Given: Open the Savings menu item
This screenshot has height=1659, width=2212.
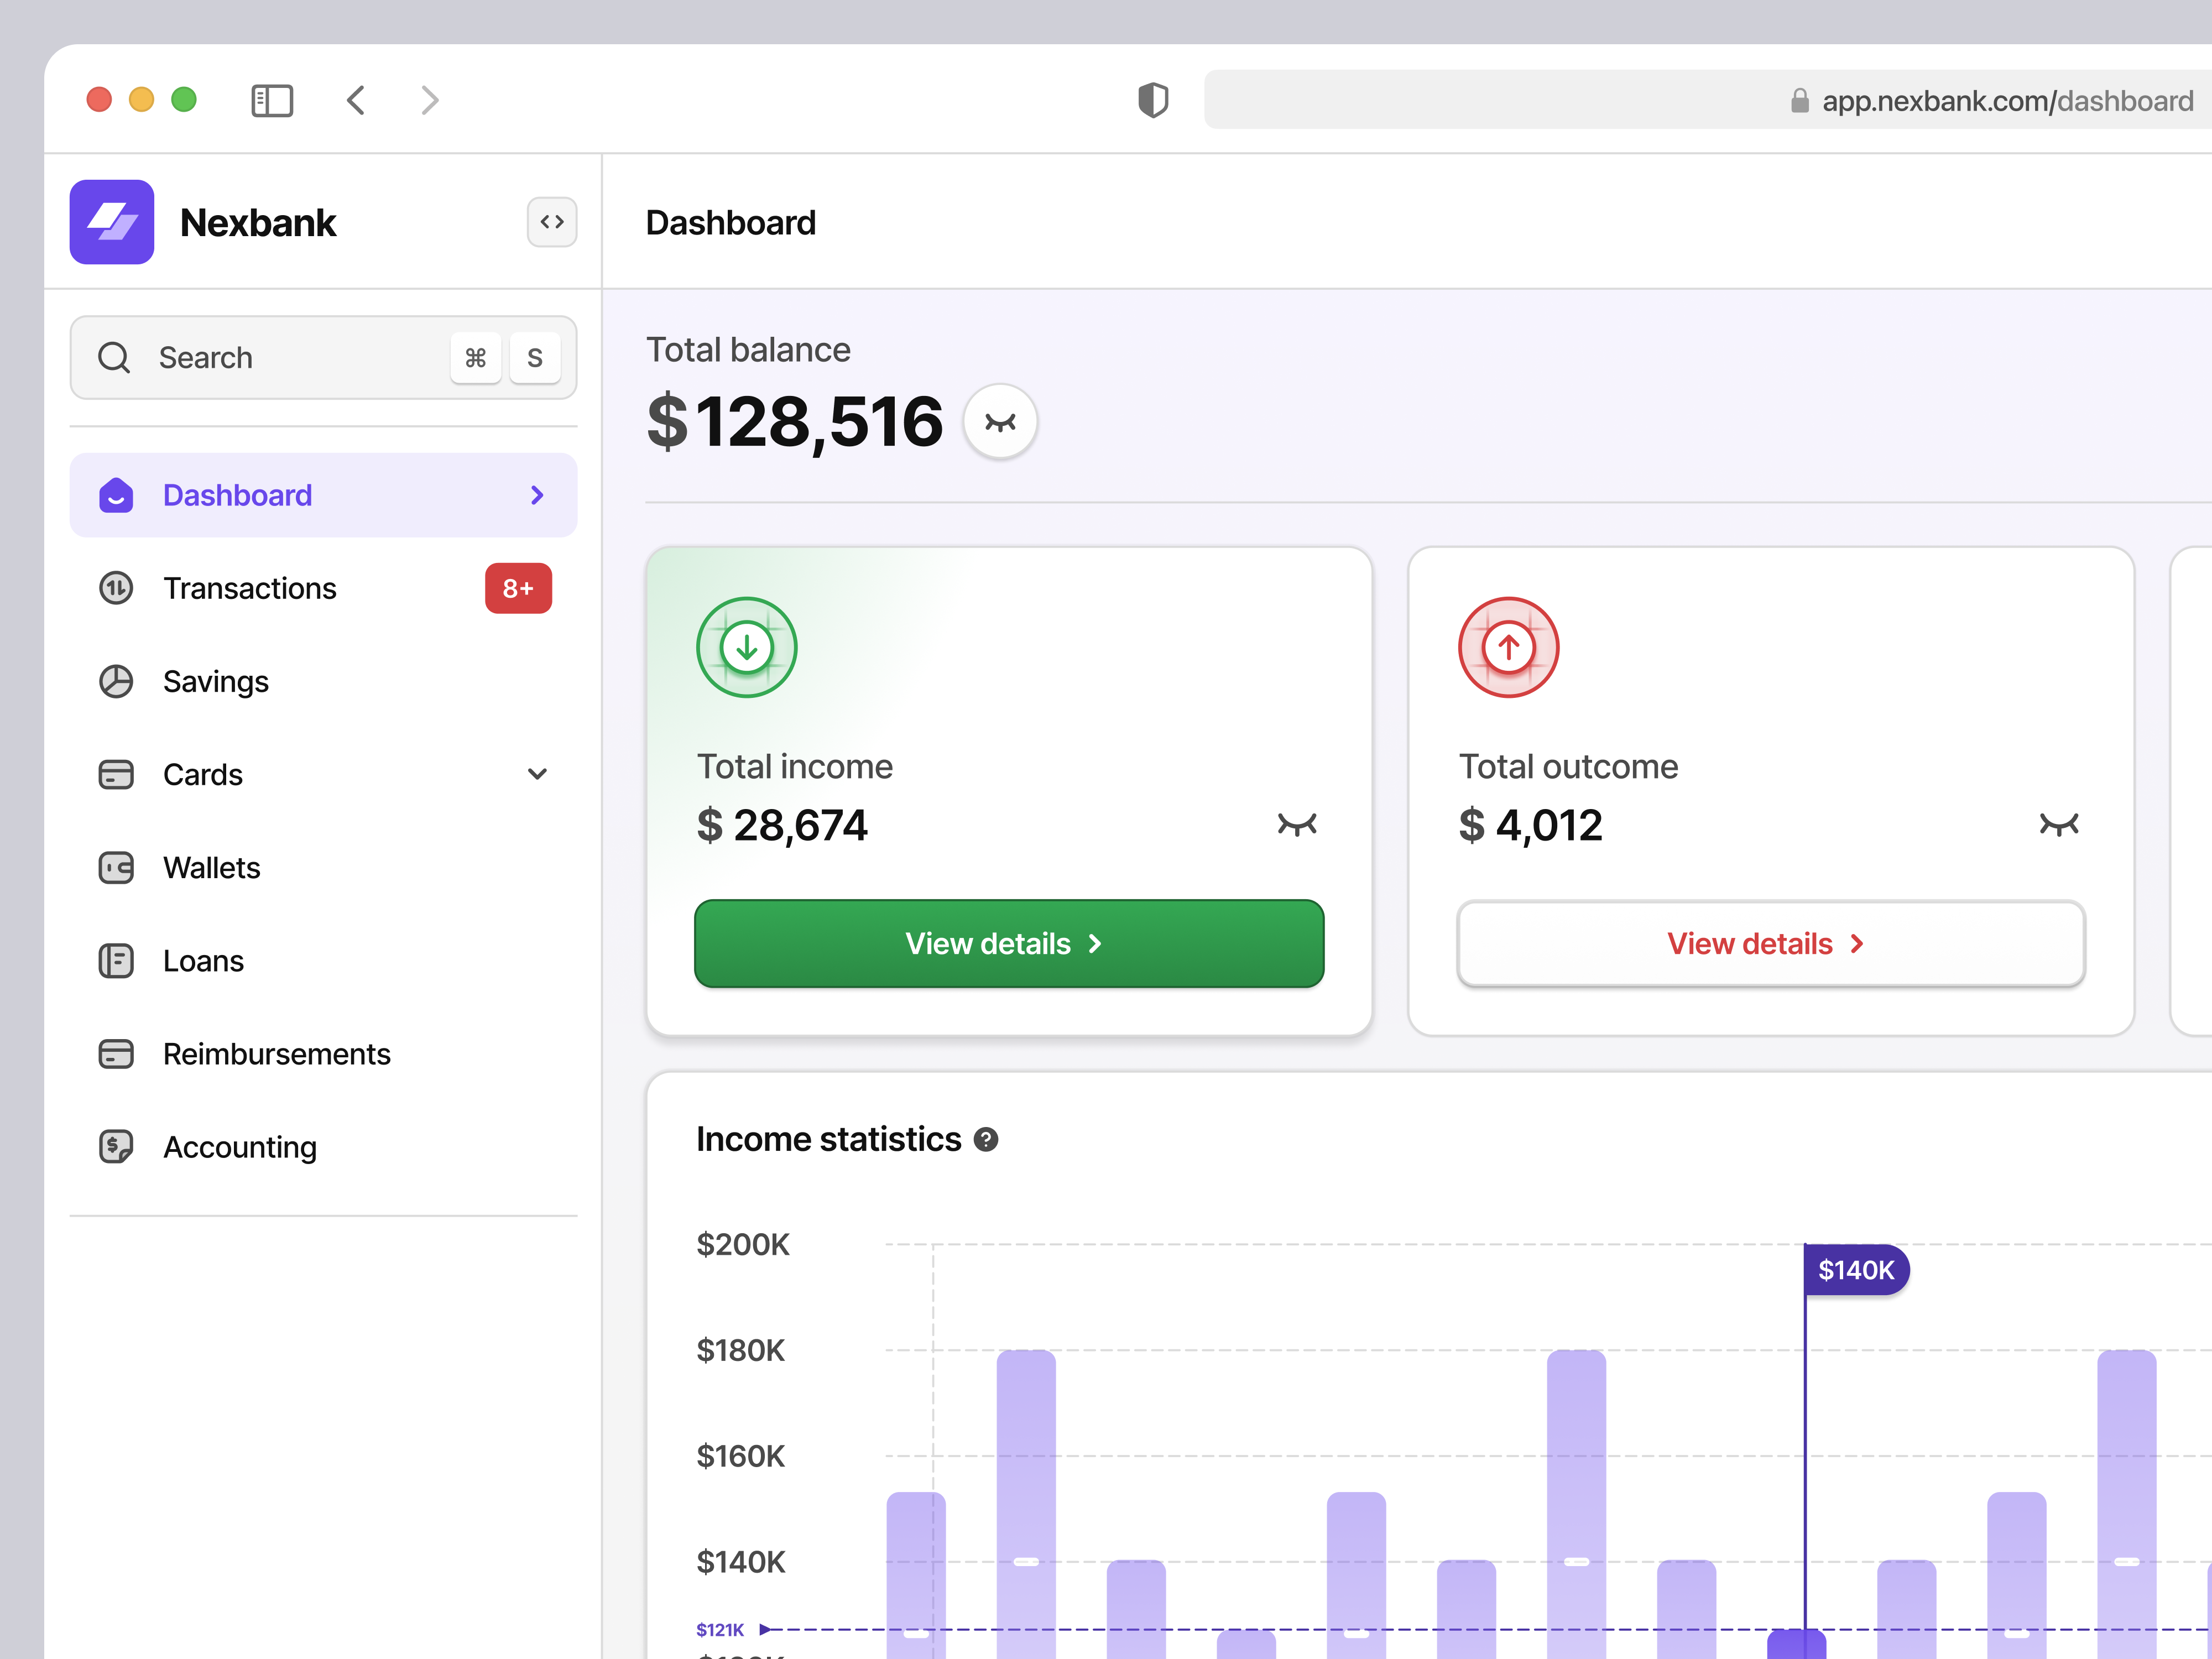Looking at the screenshot, I should tap(216, 681).
